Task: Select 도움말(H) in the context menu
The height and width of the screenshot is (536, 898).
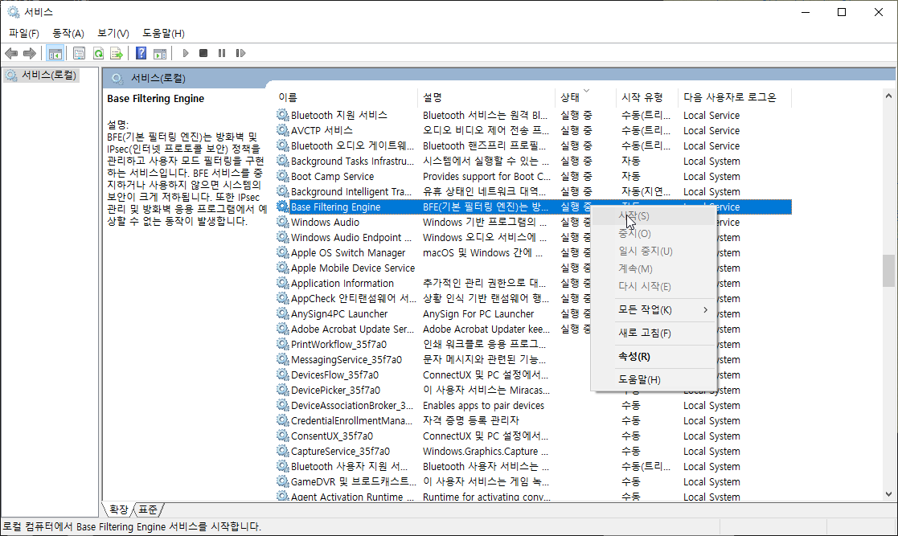Action: pyautogui.click(x=639, y=379)
